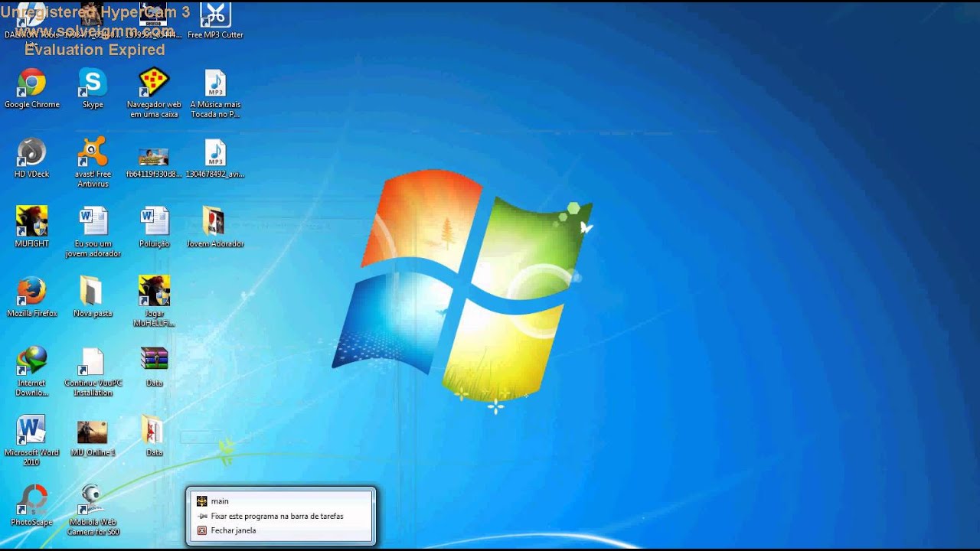Select the A Música mais Tocada MP3 file

[215, 93]
